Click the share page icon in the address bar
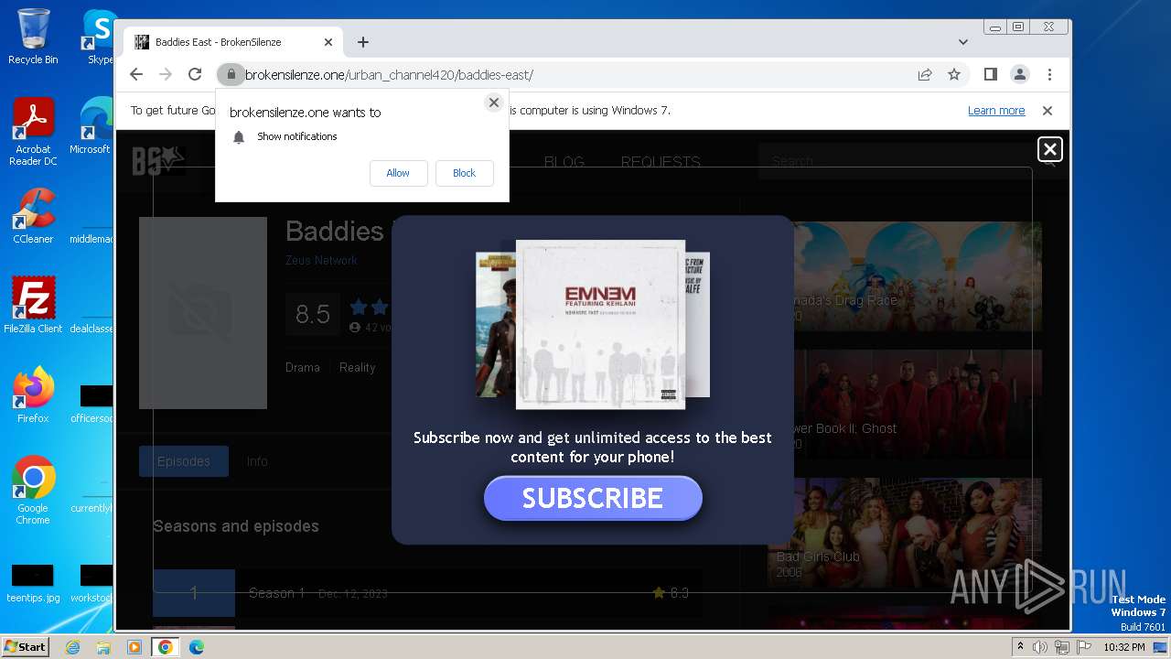 [x=925, y=74]
